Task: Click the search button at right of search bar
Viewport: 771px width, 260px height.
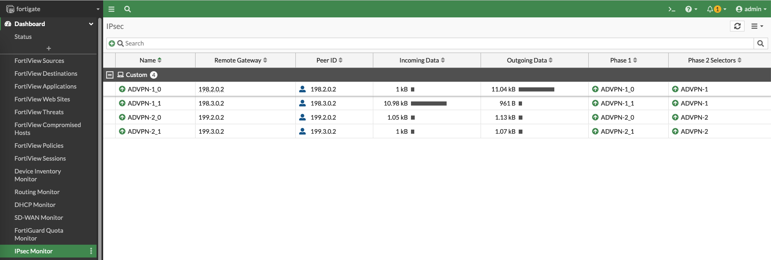Action: click(760, 43)
